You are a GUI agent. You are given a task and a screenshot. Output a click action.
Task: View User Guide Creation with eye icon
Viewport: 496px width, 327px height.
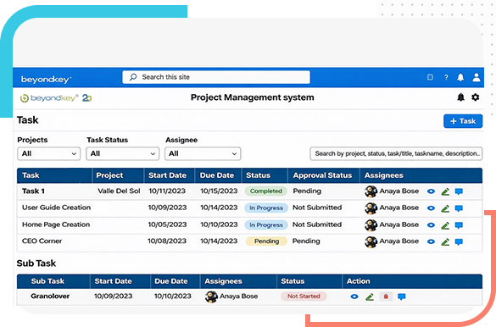pyautogui.click(x=431, y=208)
